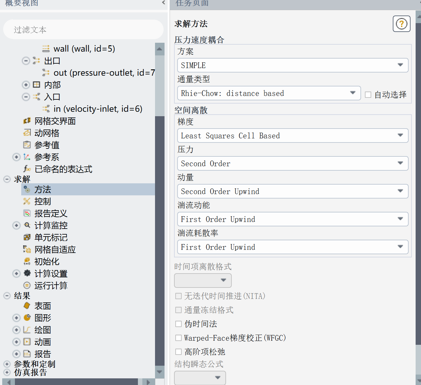
Task: Click the 动网格 icon
Action: [x=27, y=133]
